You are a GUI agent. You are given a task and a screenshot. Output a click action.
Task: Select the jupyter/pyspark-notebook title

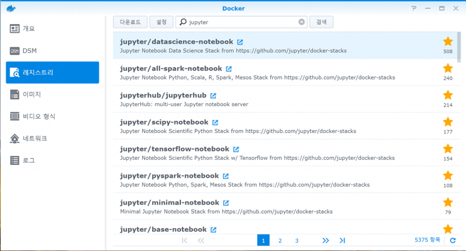coord(169,176)
